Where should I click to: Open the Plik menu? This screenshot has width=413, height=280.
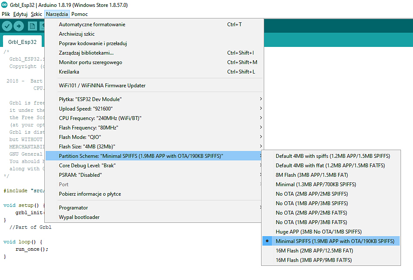click(6, 14)
